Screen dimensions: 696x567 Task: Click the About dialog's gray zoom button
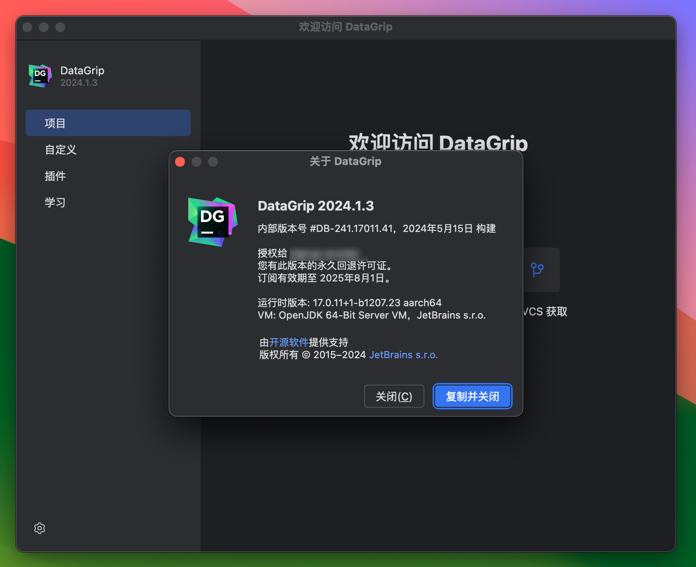click(x=213, y=162)
